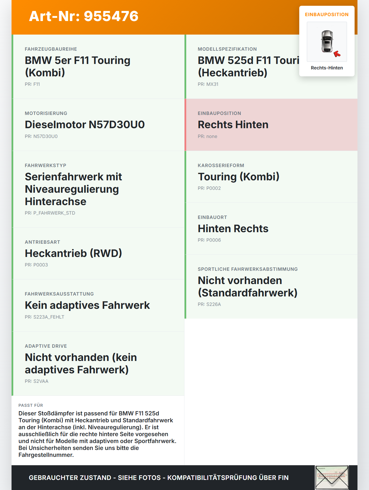Screen dimensions: 369x490
Task: Select the Touring (Kombi) Karosserieform card
Action: coord(271,177)
